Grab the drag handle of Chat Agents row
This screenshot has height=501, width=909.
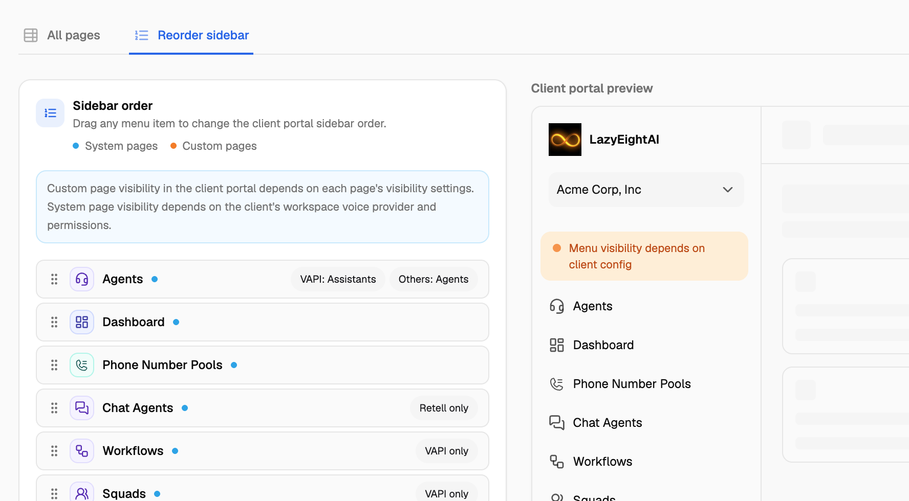point(54,408)
